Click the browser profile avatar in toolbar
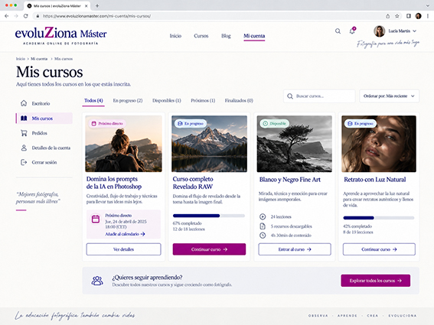 tap(418, 16)
